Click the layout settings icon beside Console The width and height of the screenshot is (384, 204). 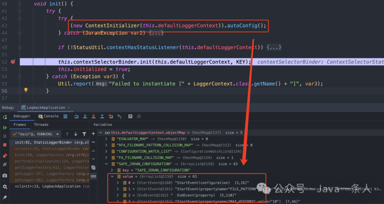(x=65, y=116)
